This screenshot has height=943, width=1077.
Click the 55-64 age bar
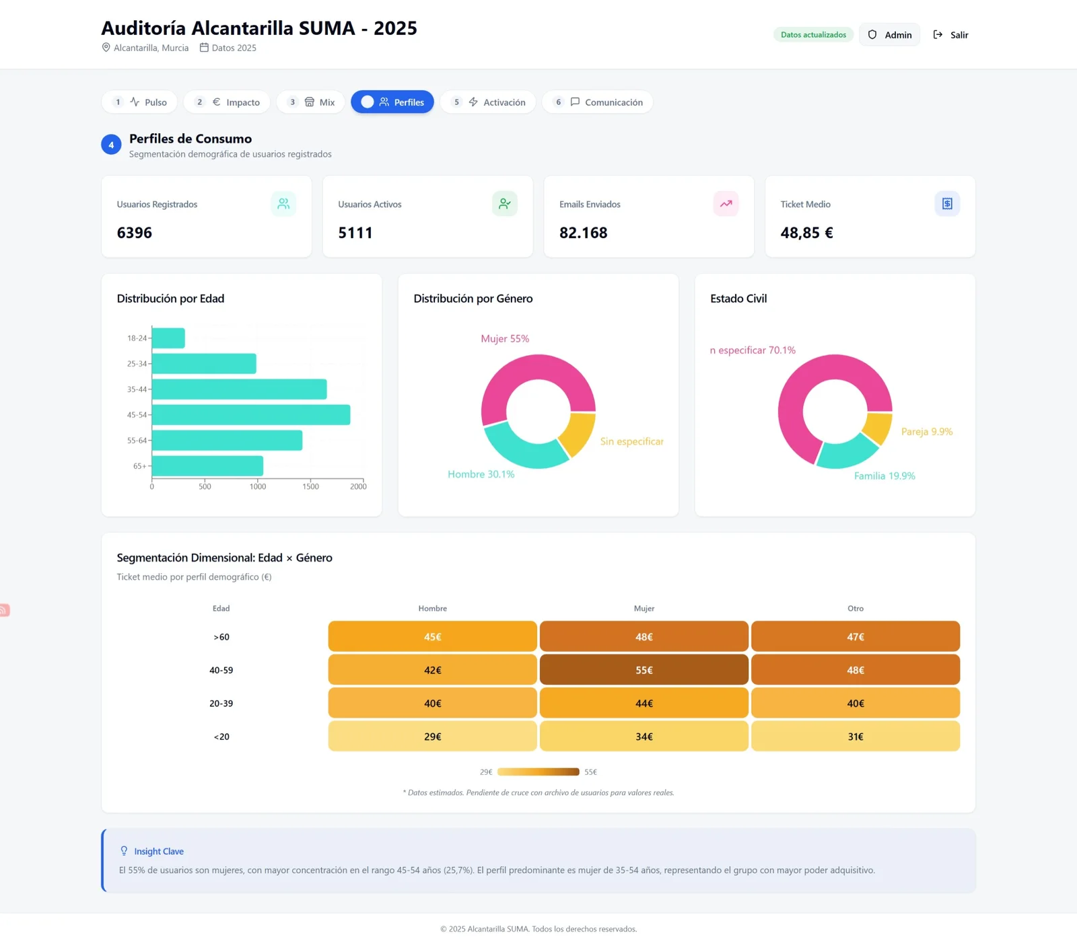(228, 441)
